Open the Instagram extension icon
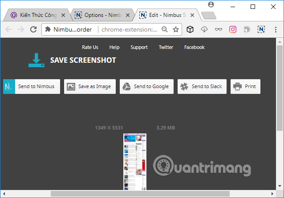This screenshot has width=284, height=198. click(233, 29)
